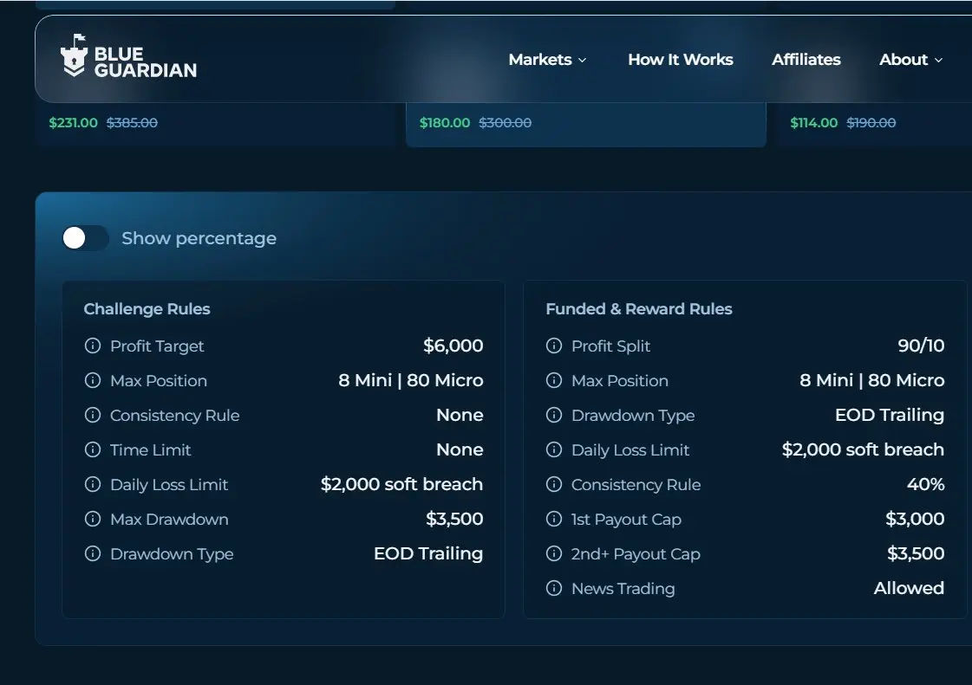Image resolution: width=972 pixels, height=685 pixels.
Task: Click info icon next to News Trading
Action: point(553,588)
